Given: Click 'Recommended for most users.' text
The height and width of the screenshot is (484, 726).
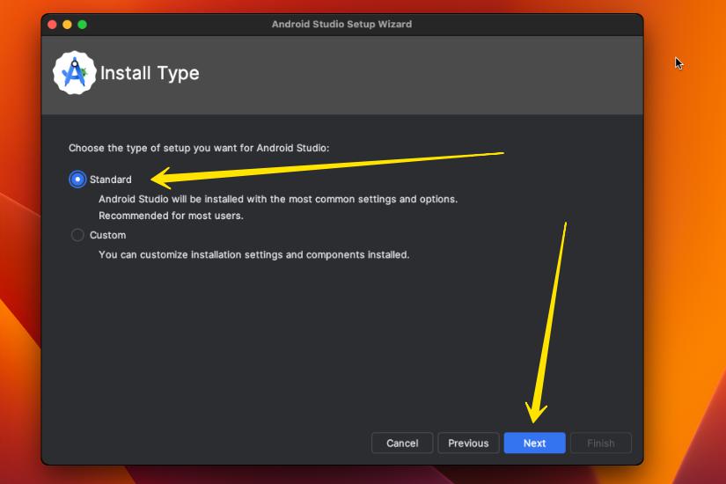Looking at the screenshot, I should pos(171,216).
